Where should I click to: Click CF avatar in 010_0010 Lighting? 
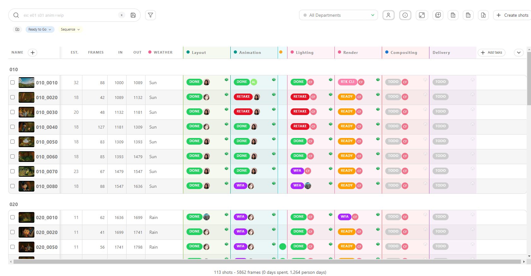[310, 82]
